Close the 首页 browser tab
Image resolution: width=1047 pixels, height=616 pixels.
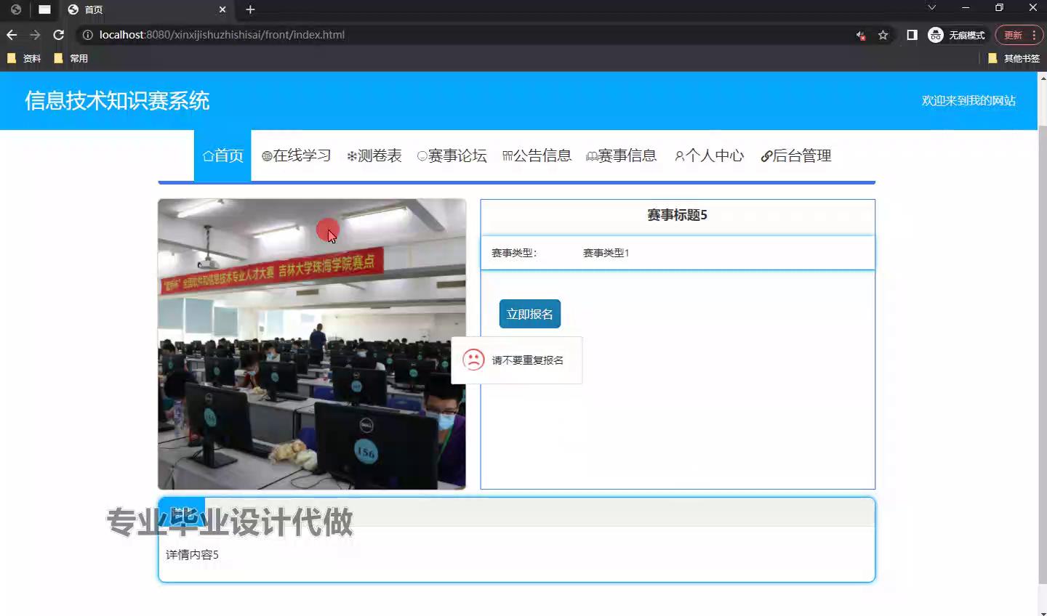pos(222,9)
